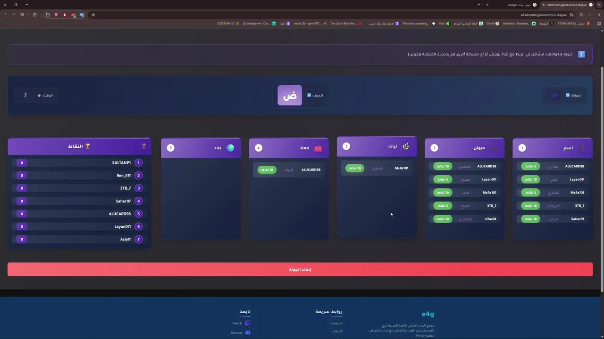
Task: Open the 'Kick' bookmark
Action: tap(445, 24)
